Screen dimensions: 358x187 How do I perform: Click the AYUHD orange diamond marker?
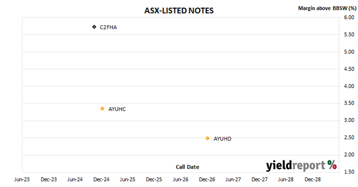207,138
